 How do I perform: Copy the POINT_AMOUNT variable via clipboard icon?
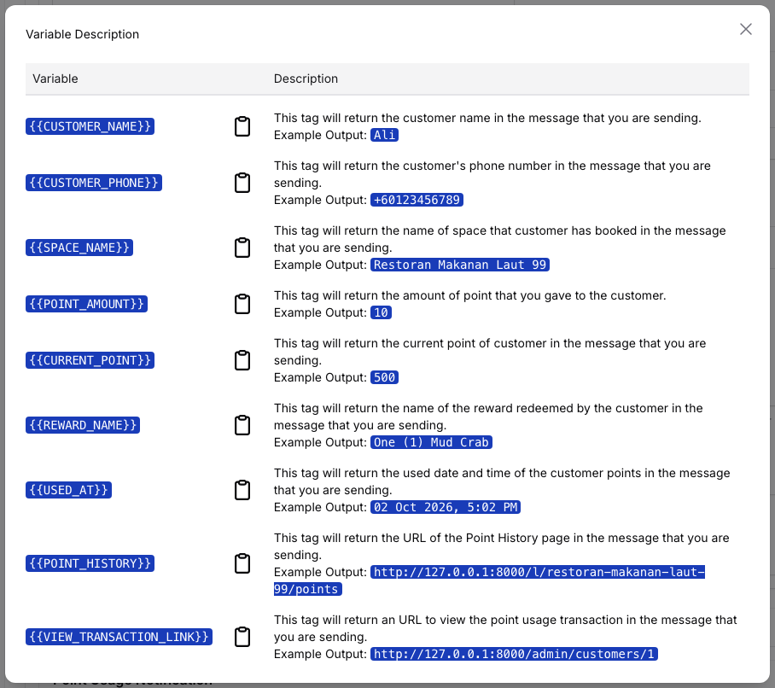point(242,304)
